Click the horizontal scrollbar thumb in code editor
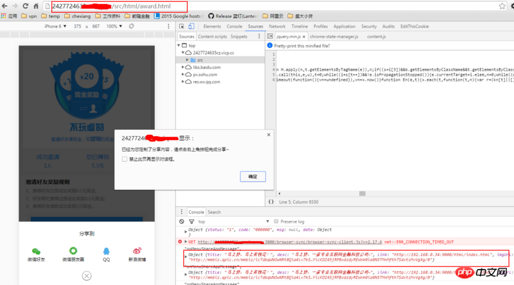The image size is (514, 285). pyautogui.click(x=362, y=194)
